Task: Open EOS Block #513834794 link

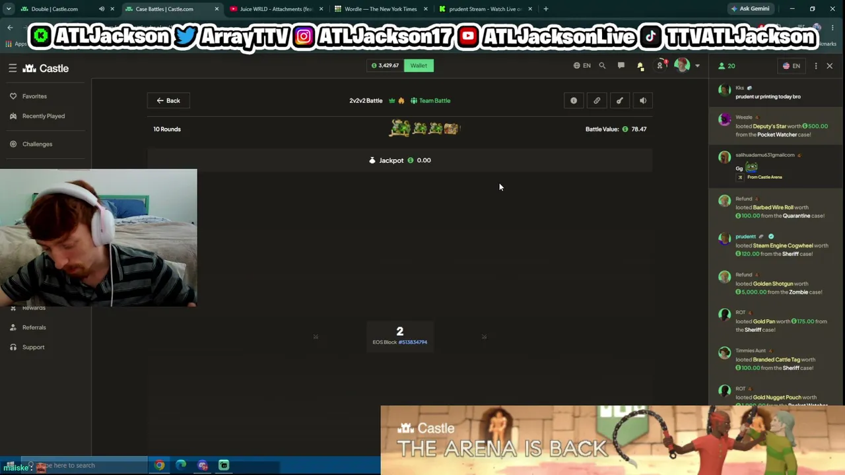Action: tap(413, 342)
